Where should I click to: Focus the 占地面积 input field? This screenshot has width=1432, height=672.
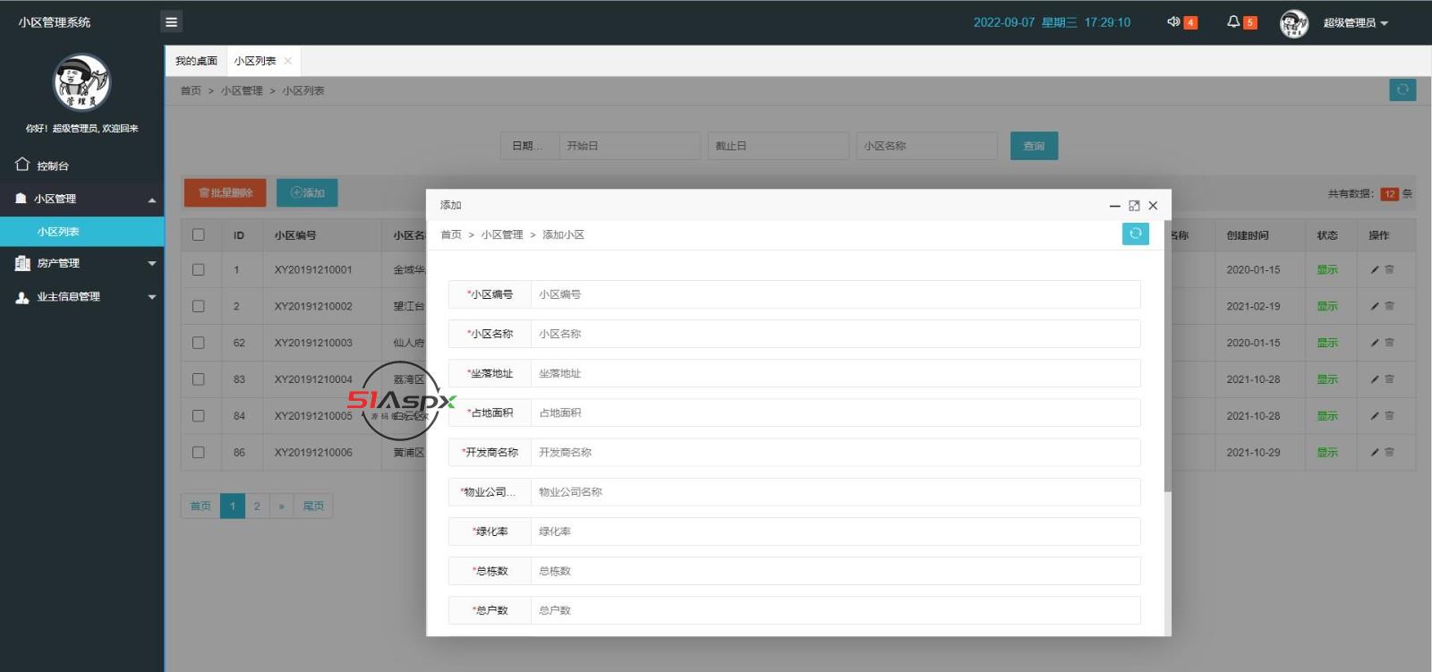coord(836,413)
